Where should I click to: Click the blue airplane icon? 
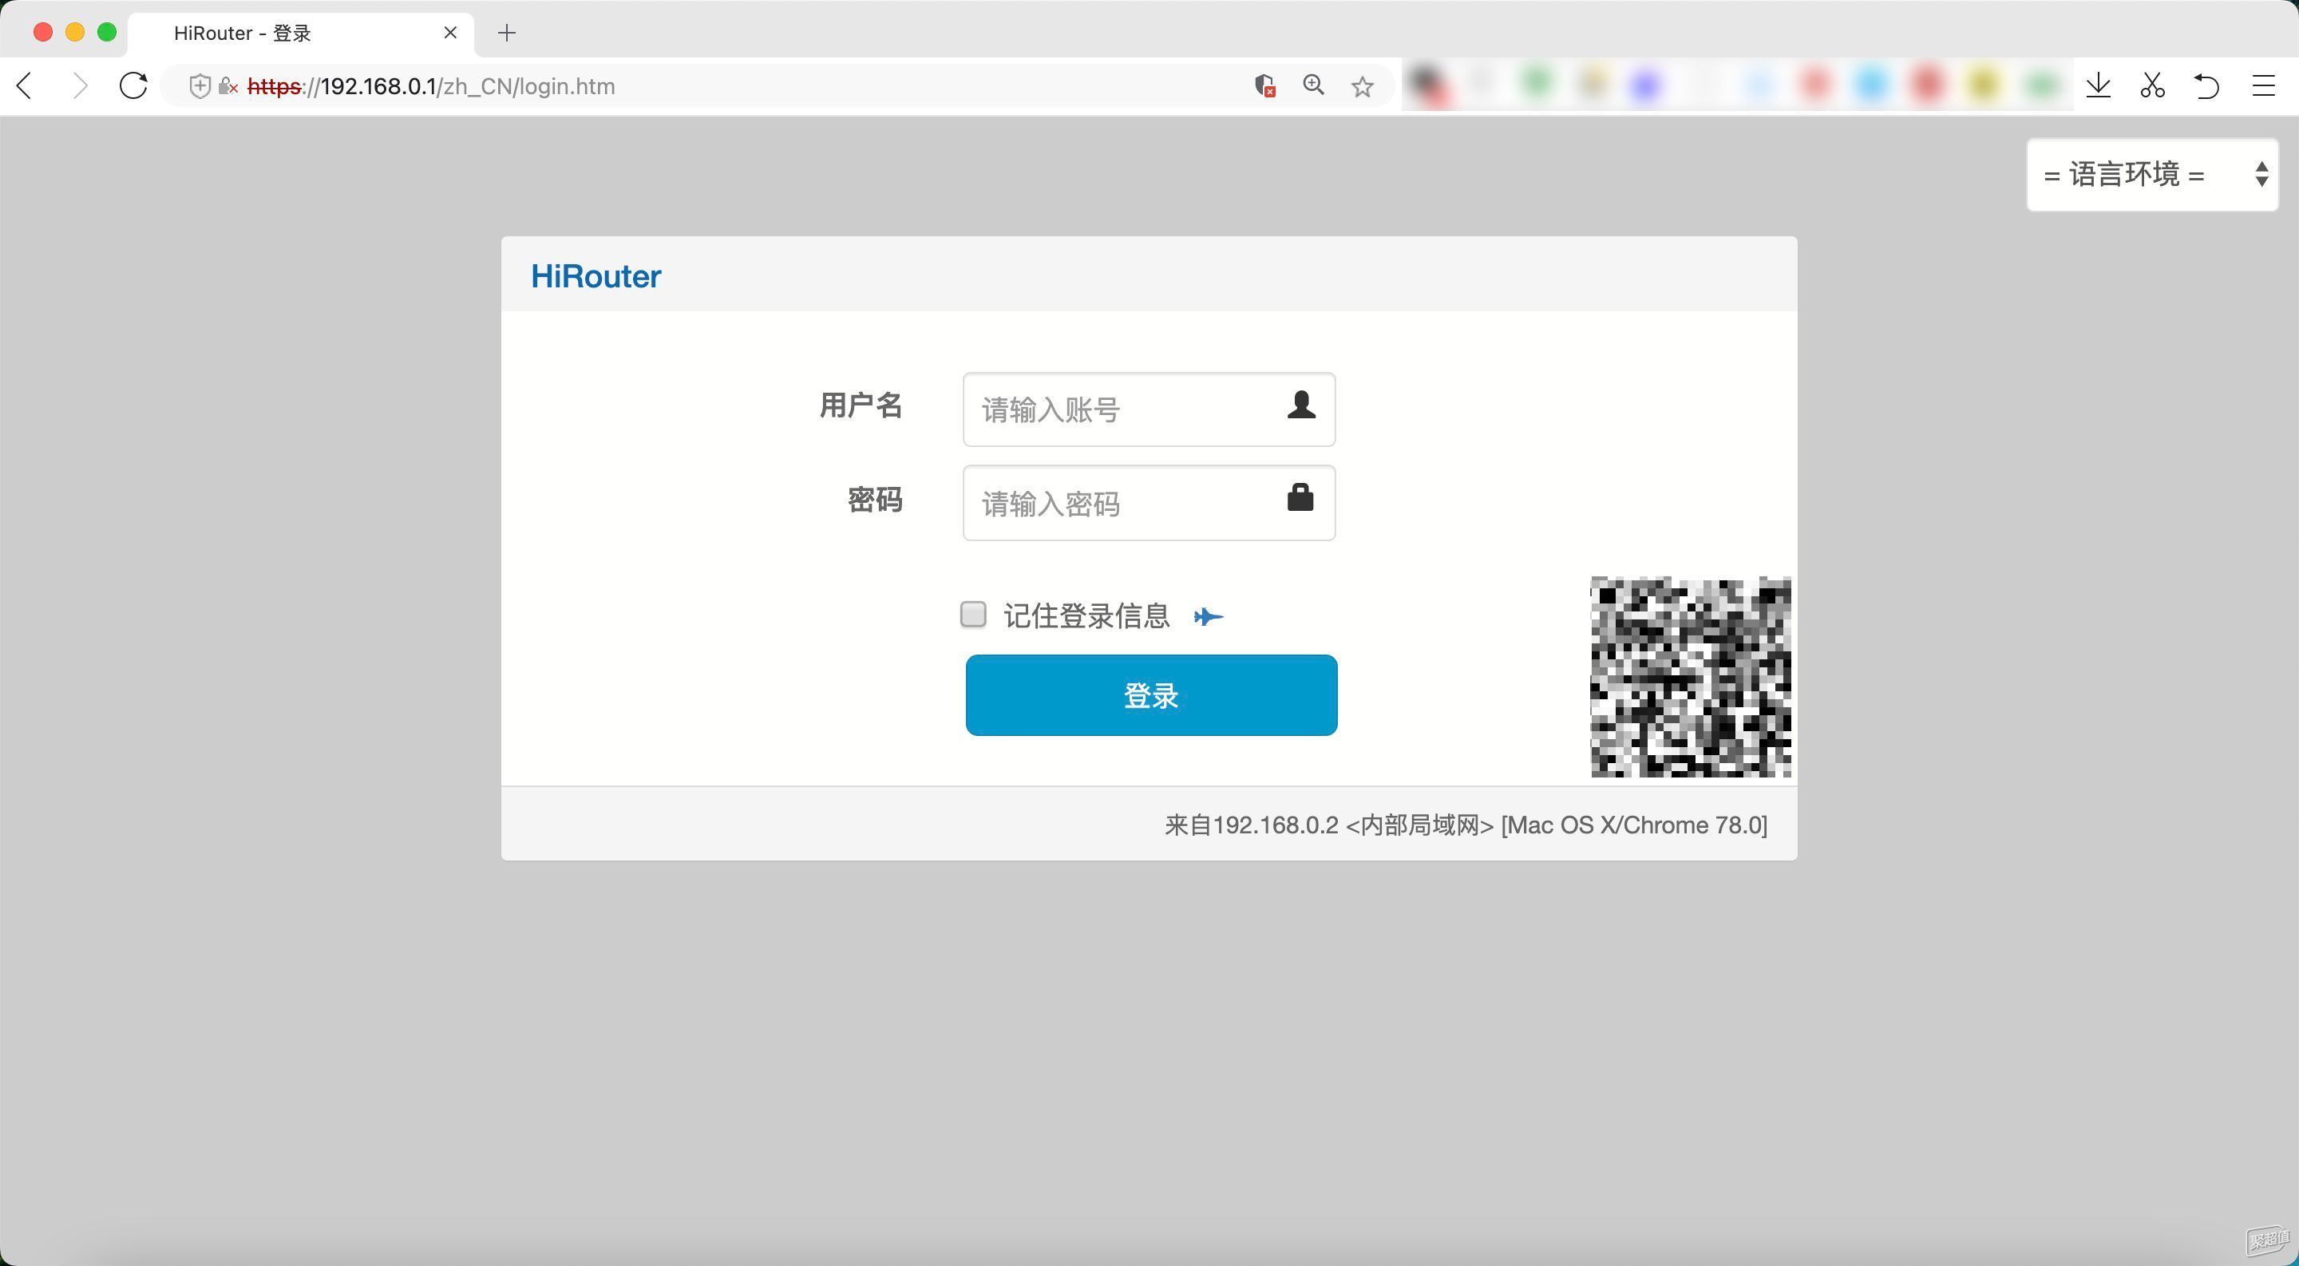click(x=1209, y=616)
